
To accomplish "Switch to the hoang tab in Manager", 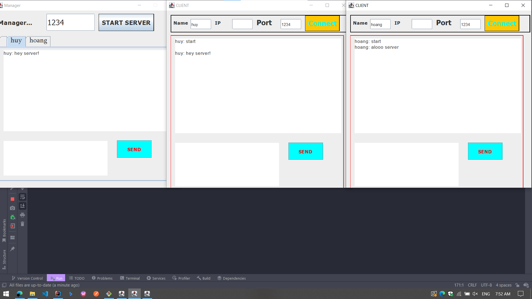I will point(38,41).
